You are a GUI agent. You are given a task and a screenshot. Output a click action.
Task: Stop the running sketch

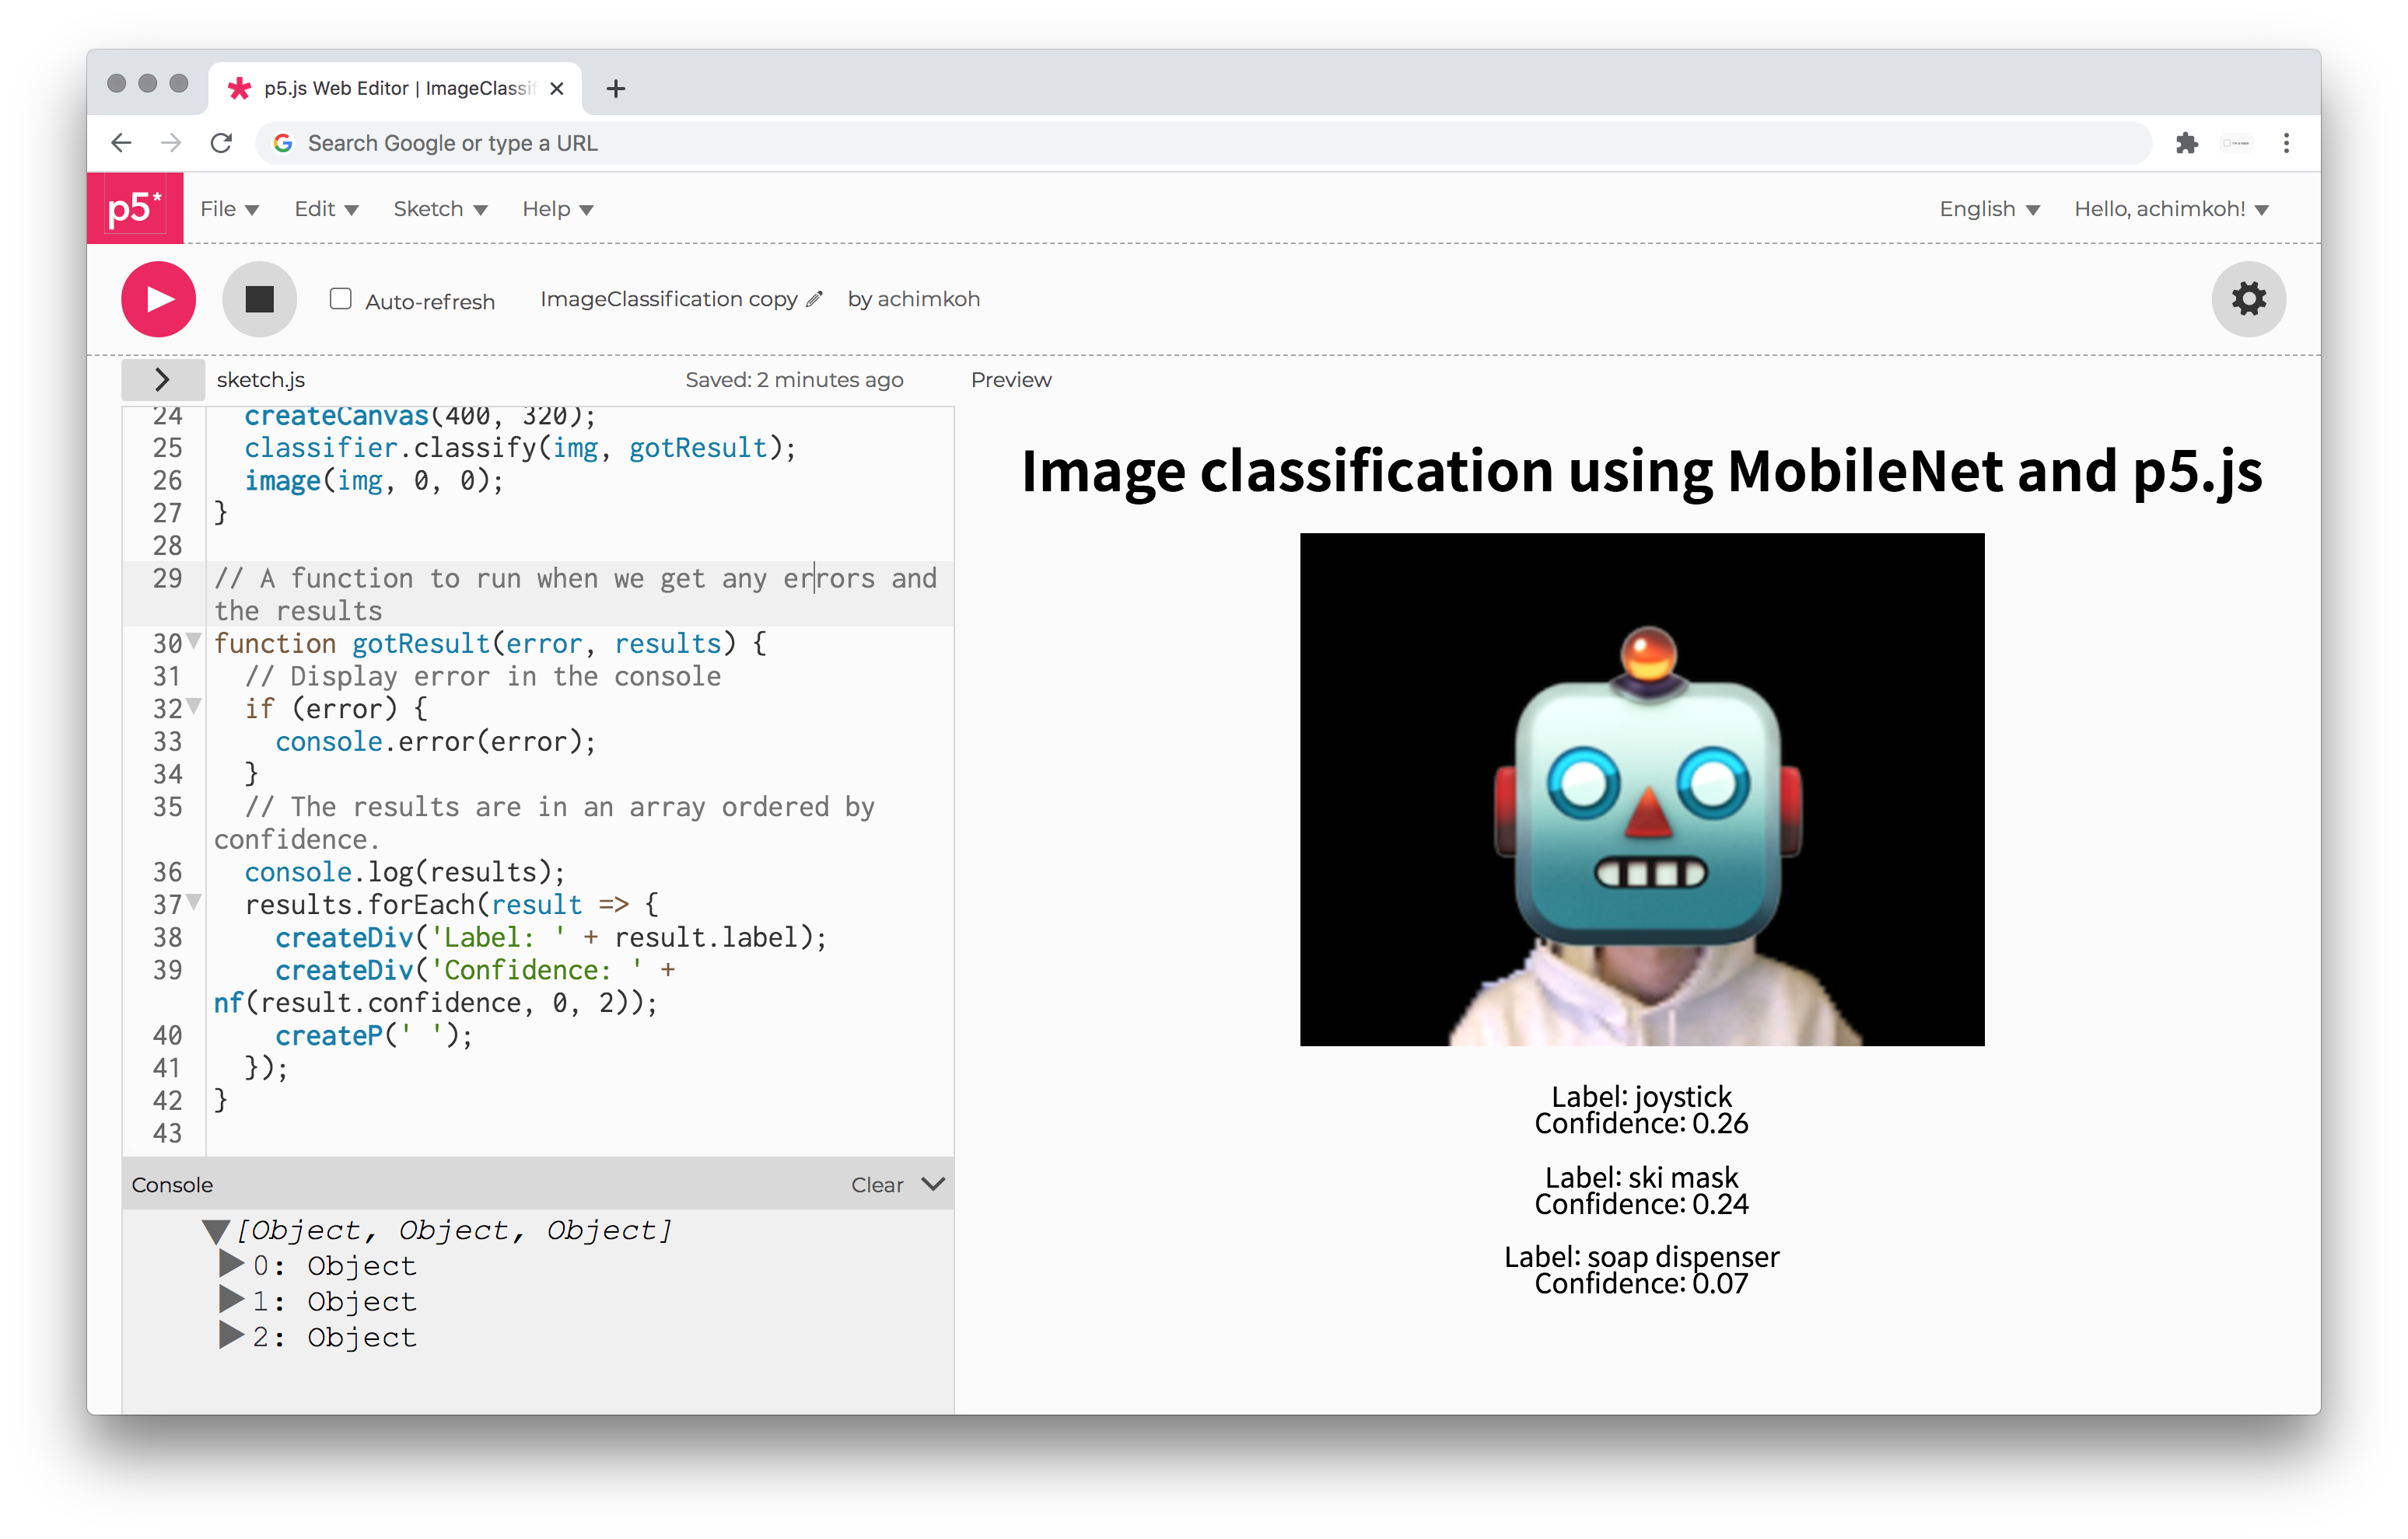(x=259, y=298)
